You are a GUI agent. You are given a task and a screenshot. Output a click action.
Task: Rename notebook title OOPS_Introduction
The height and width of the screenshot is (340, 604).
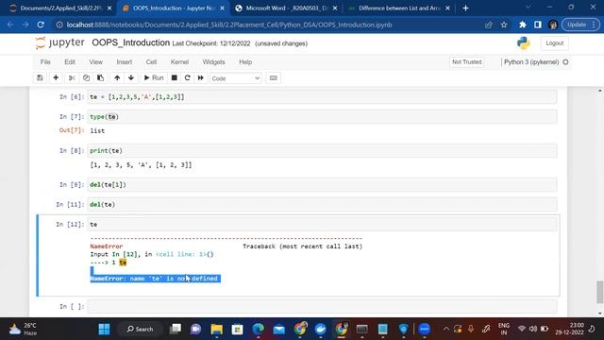coord(130,42)
